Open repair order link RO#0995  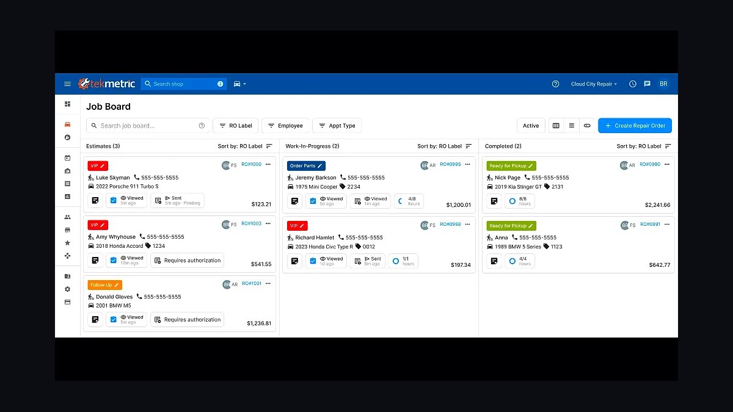tap(450, 164)
